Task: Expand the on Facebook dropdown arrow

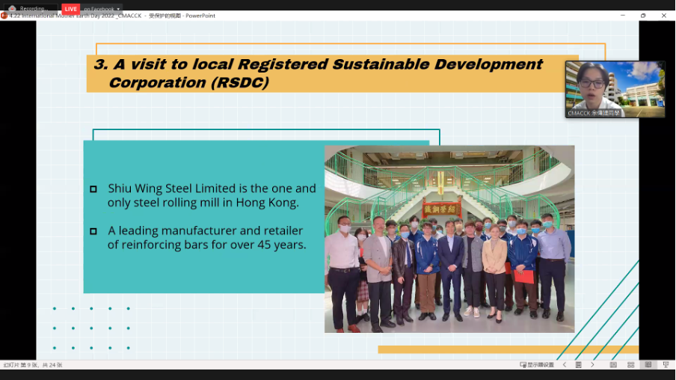Action: point(118,9)
